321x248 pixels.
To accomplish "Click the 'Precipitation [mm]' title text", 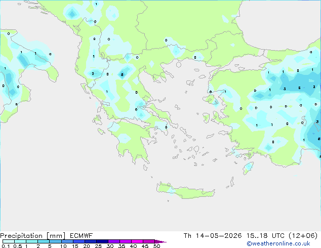I will 32,236.
